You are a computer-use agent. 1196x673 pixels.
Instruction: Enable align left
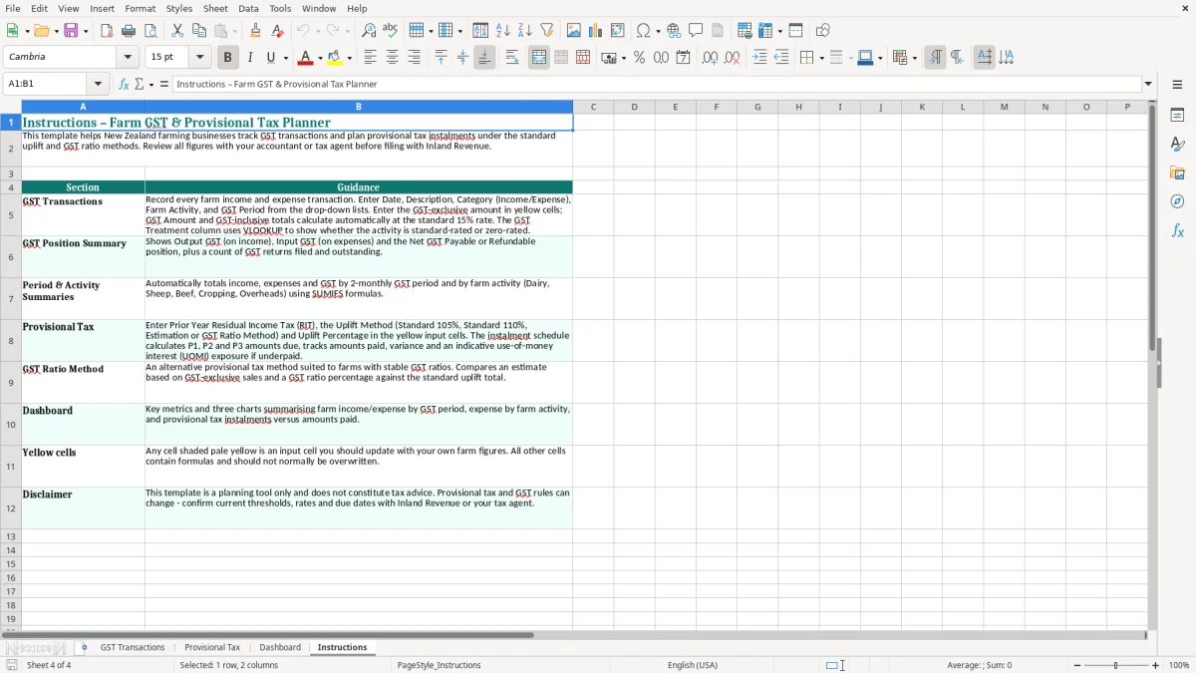point(370,58)
